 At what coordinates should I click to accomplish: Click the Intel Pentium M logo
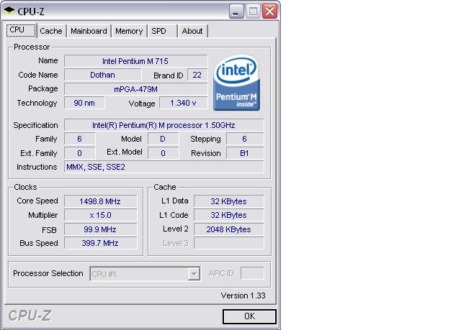[x=236, y=83]
